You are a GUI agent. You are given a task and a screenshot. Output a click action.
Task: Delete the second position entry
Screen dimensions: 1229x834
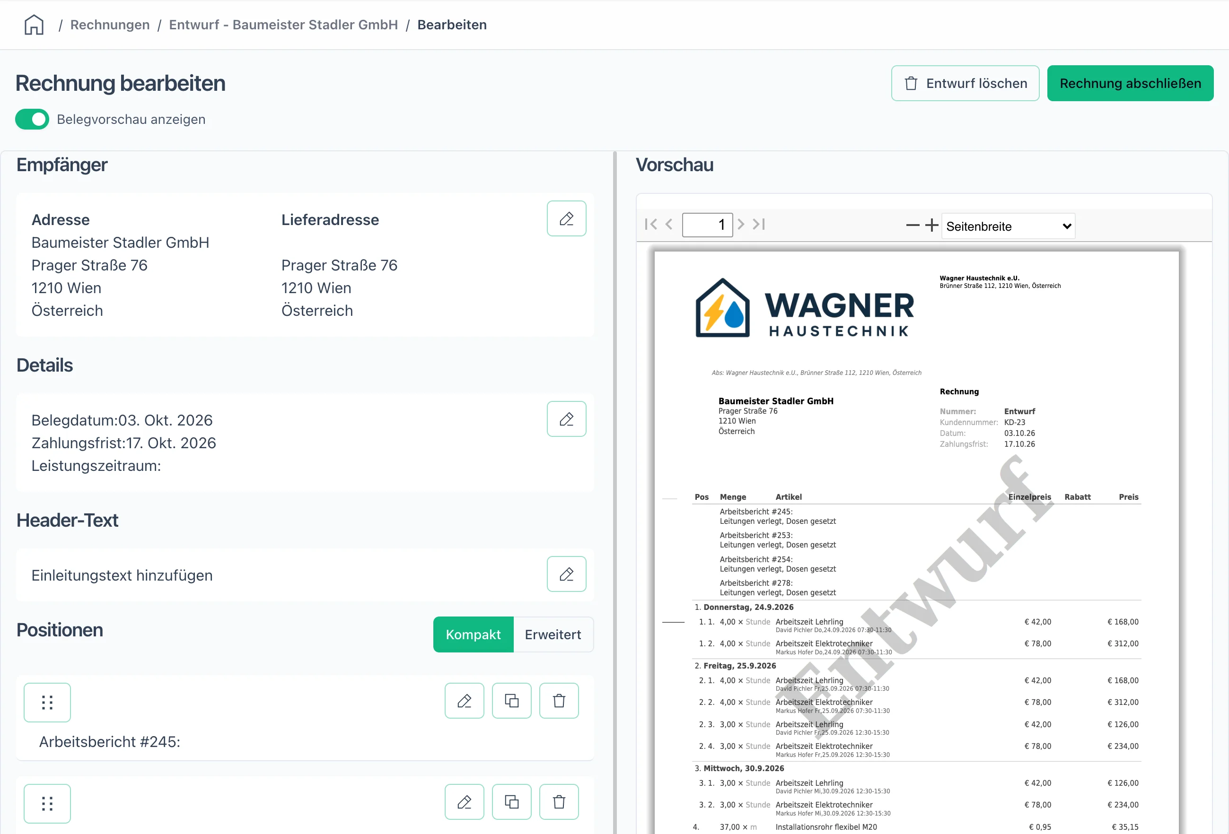[x=559, y=802]
